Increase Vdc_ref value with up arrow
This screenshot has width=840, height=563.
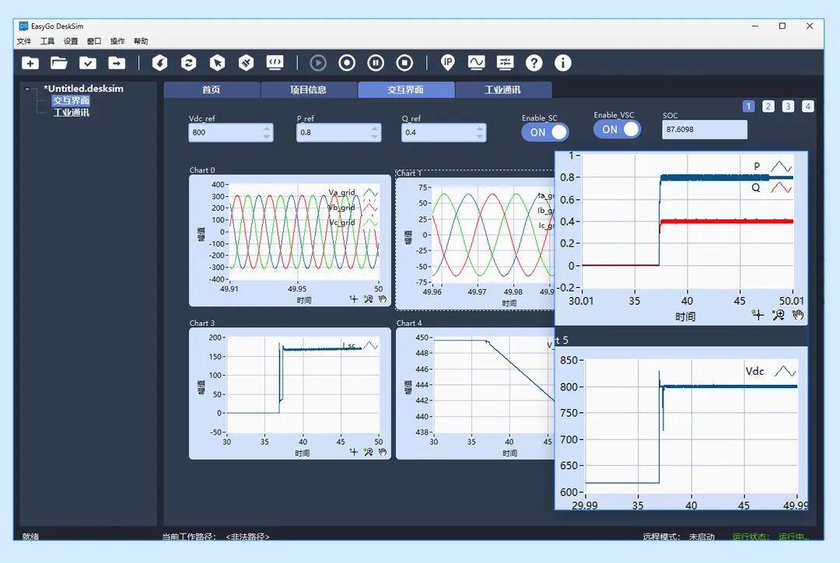(x=268, y=128)
